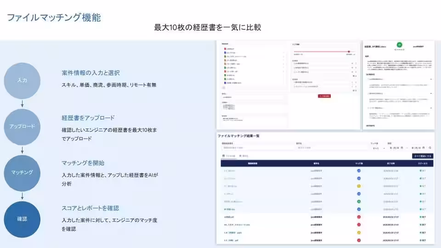The width and height of the screenshot is (441, 248).
Task: Click the すべて既読にする button
Action: click(x=423, y=156)
